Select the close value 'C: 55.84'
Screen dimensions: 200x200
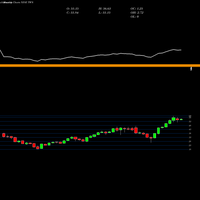click(x=72, y=13)
